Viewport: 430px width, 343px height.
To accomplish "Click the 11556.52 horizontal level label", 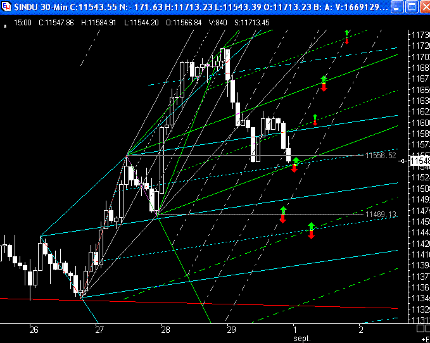I will coord(380,155).
